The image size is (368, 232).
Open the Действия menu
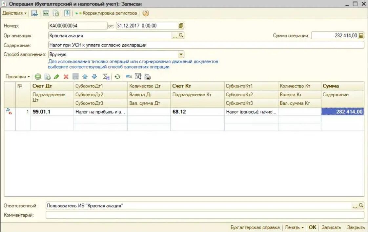pyautogui.click(x=14, y=13)
